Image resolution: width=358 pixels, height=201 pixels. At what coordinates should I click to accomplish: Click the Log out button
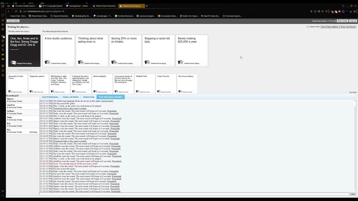pos(353,21)
